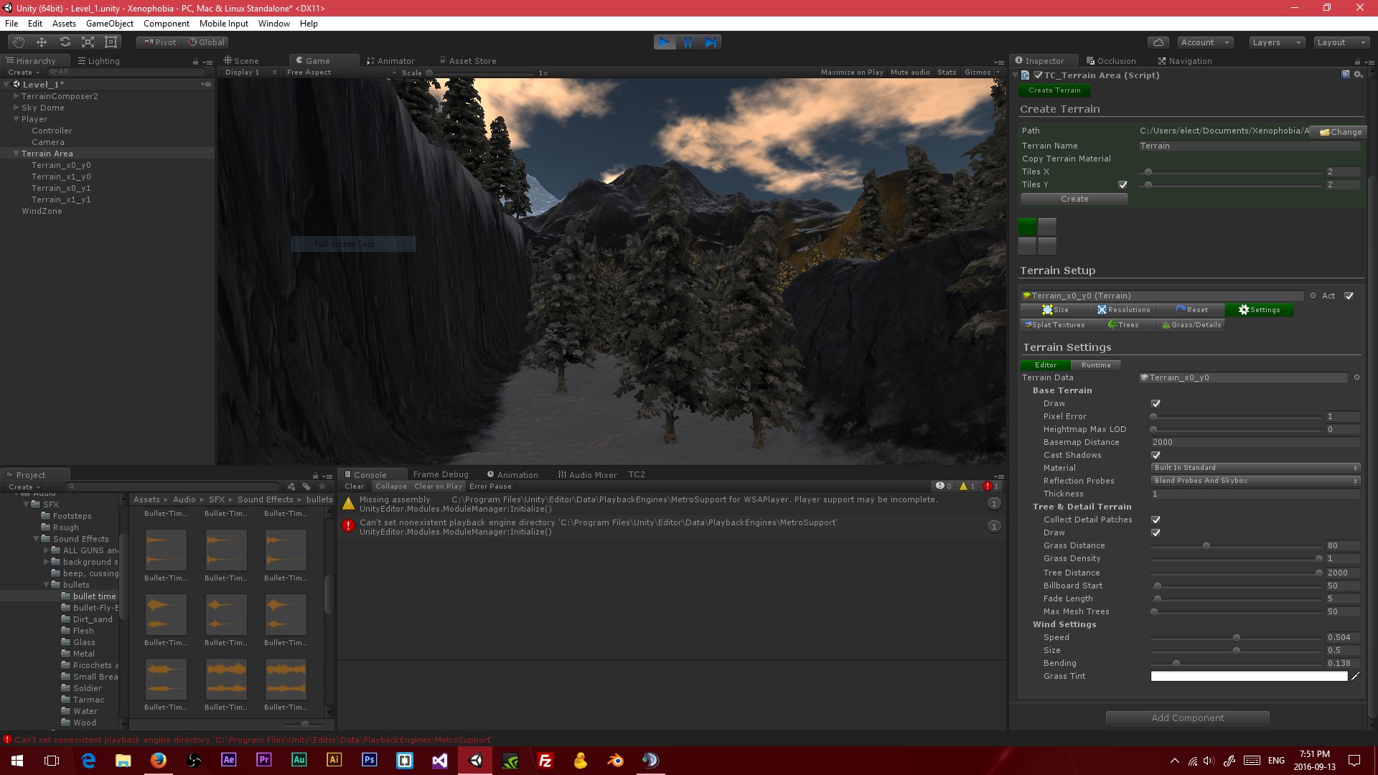Open Photoshop from the taskbar
Screen dimensions: 1378x775
tap(370, 761)
